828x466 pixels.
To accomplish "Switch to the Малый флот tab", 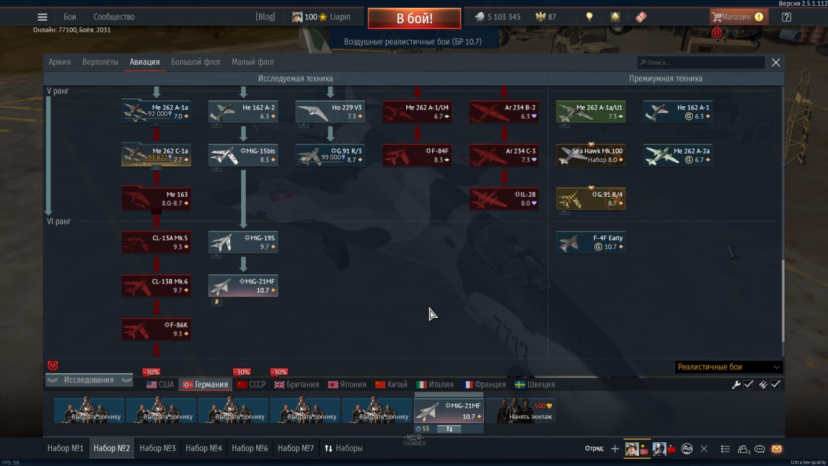I will click(253, 62).
